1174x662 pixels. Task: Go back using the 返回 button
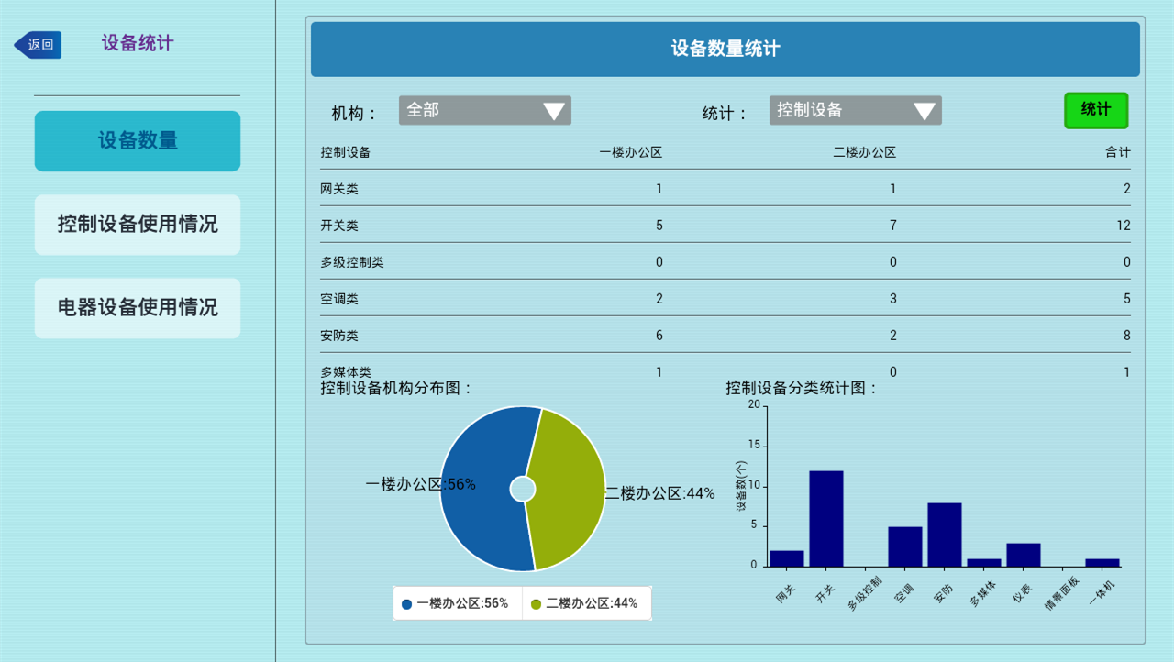point(38,44)
